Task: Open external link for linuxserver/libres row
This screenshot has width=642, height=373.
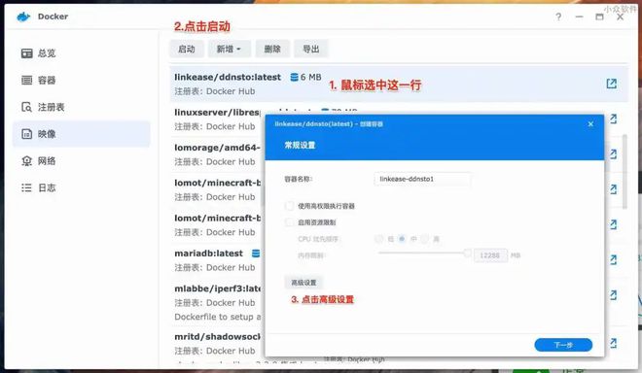Action: tap(613, 119)
